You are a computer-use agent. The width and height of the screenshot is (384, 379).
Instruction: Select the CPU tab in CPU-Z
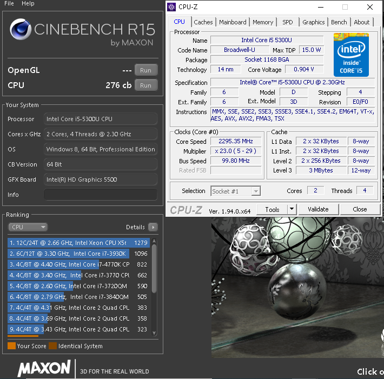tap(179, 22)
